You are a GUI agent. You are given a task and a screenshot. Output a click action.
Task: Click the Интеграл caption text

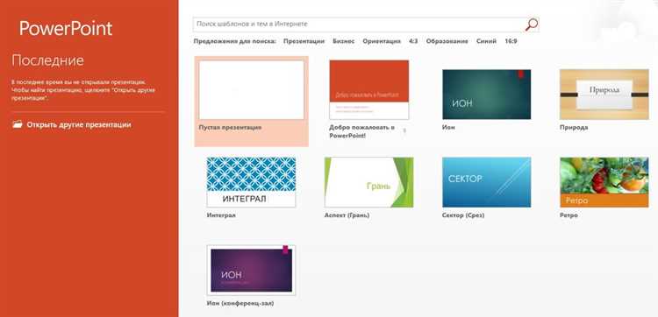221,215
